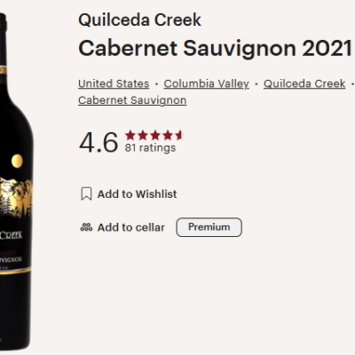Click the second rating star

(143, 135)
